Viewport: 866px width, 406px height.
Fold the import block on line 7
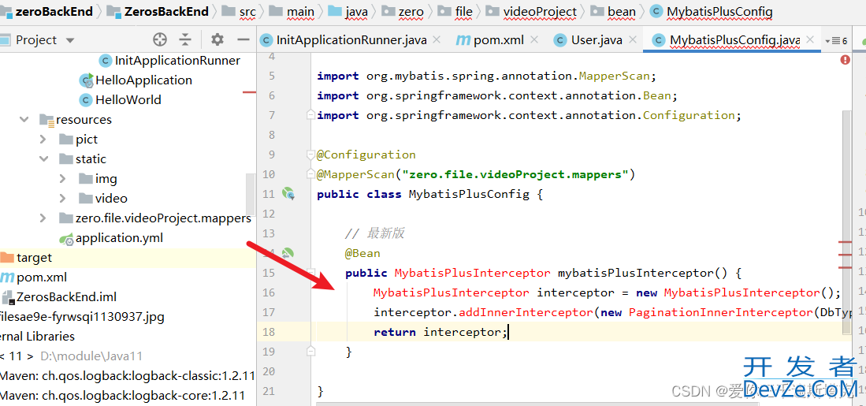[x=311, y=115]
